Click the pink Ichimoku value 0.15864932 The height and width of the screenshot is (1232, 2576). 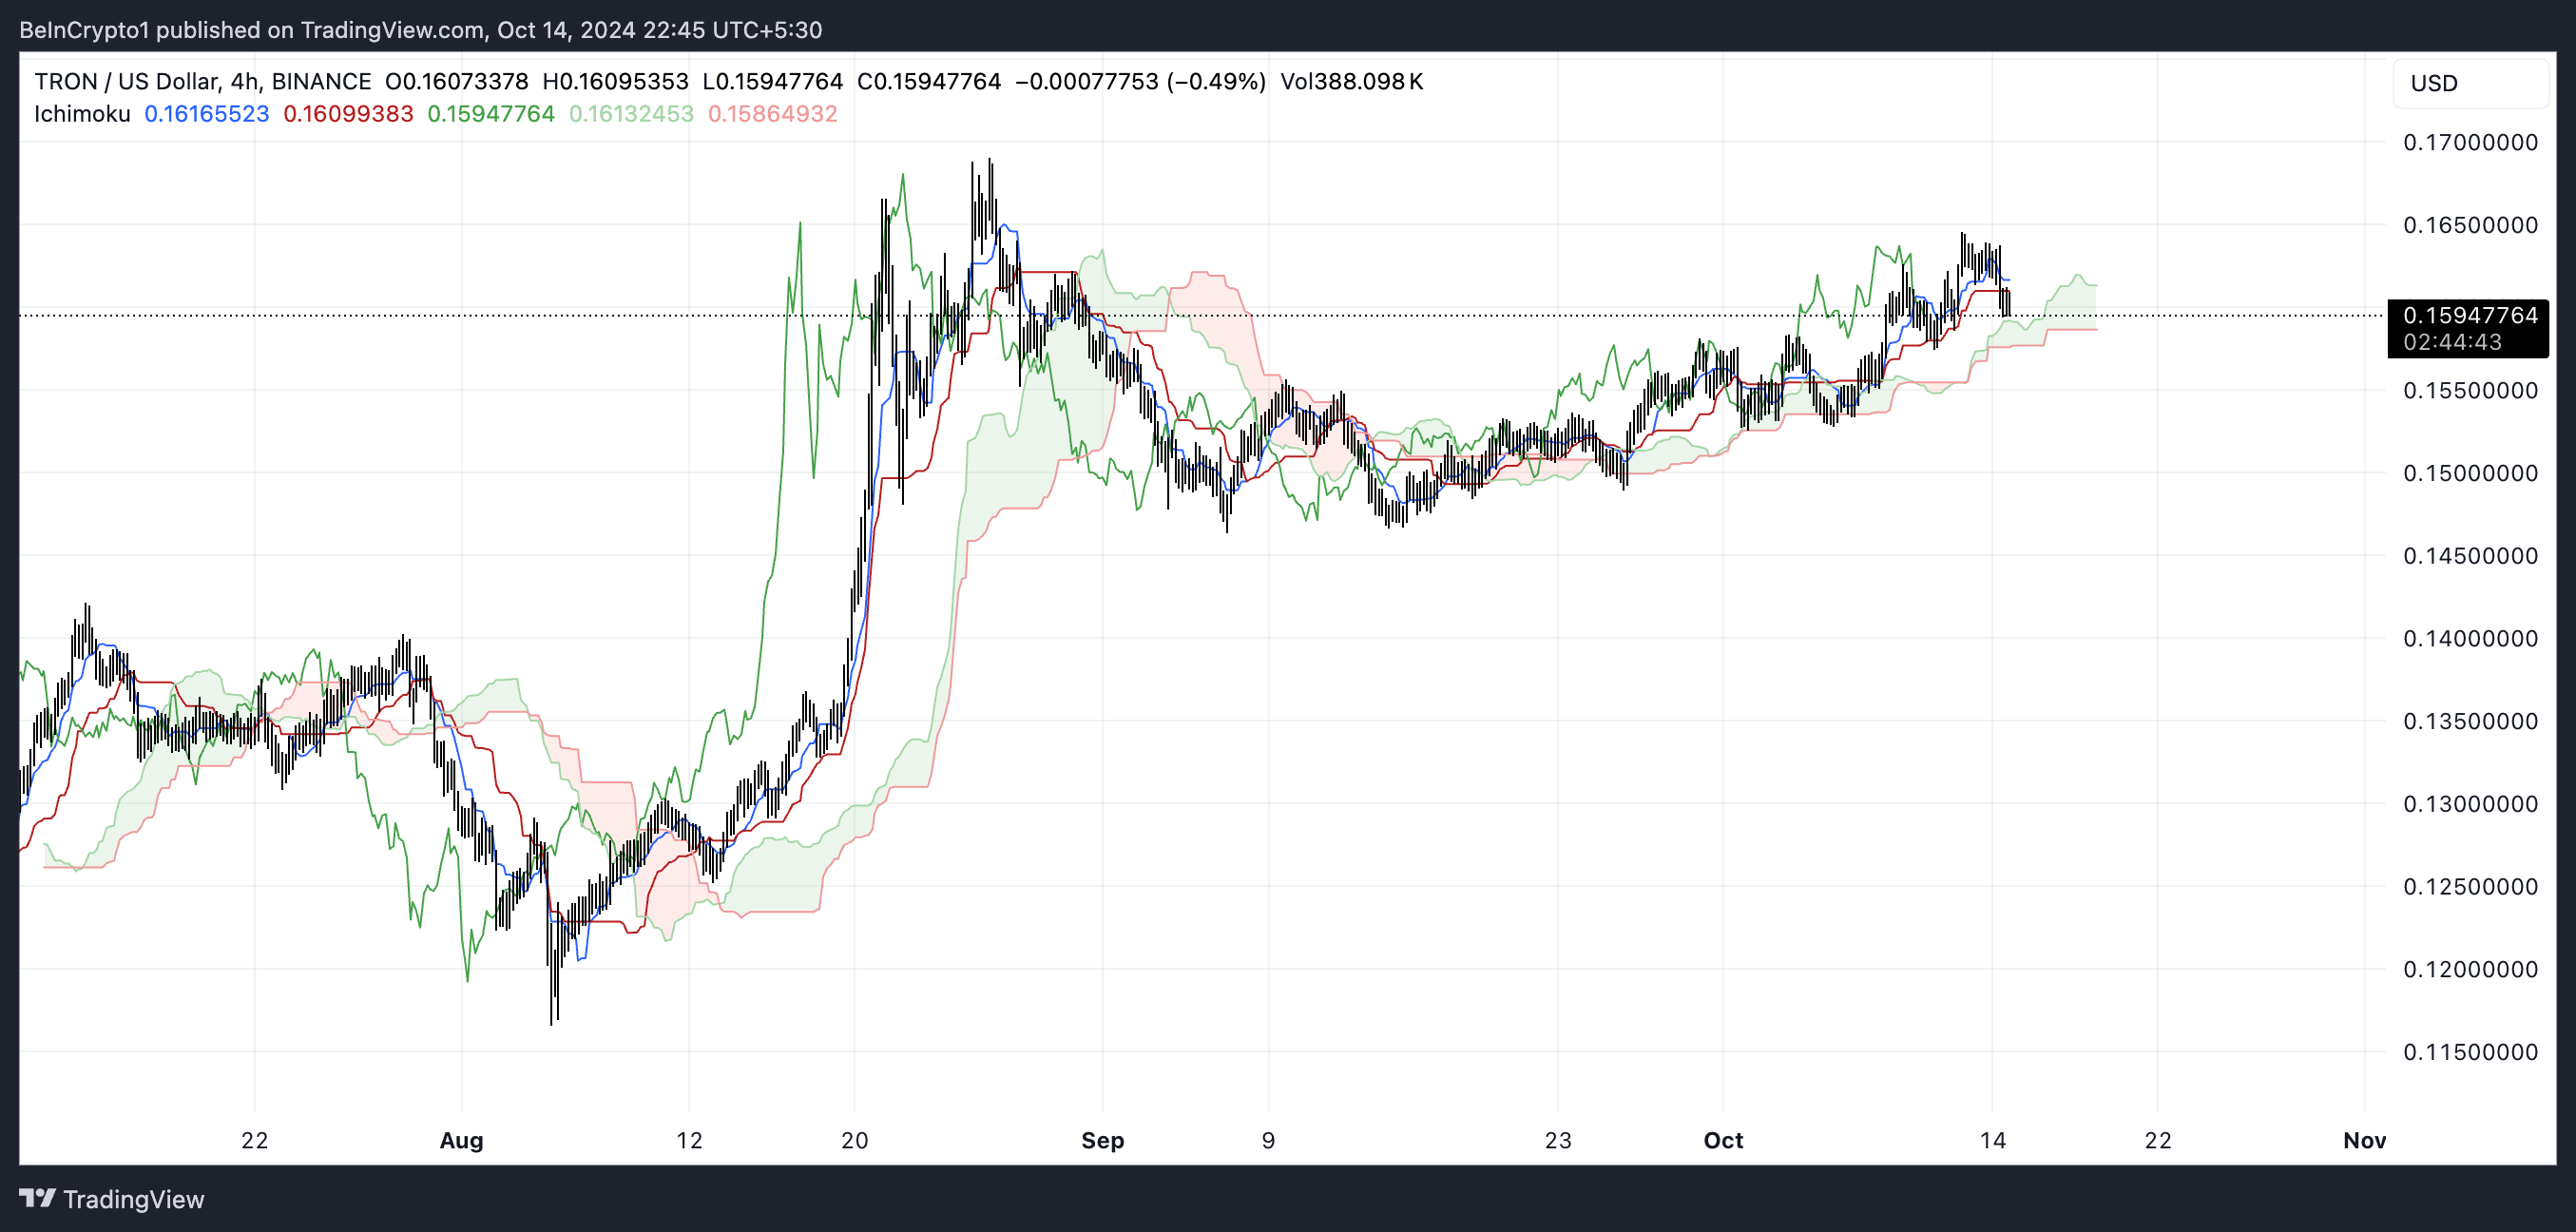(x=772, y=114)
